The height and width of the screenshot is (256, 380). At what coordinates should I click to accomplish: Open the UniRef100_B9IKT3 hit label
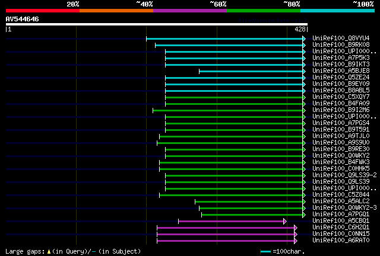click(x=341, y=64)
